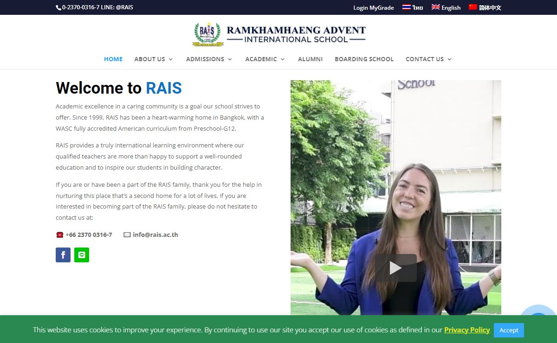Image resolution: width=557 pixels, height=343 pixels.
Task: Click the top bar phone and LINE text
Action: [x=97, y=7]
